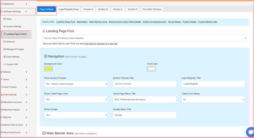Screen dimensions: 254x138
Task: Switch to the Login/Register Area tab
Action: (69, 9)
